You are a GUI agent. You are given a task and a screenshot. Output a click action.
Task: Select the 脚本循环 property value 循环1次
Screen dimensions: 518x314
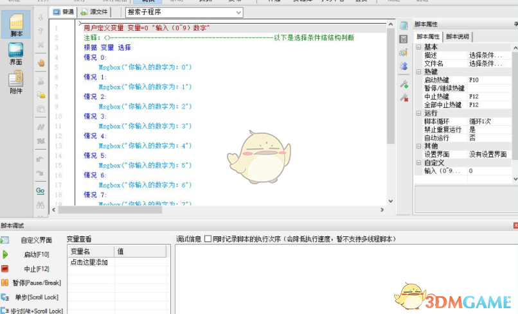(x=488, y=121)
